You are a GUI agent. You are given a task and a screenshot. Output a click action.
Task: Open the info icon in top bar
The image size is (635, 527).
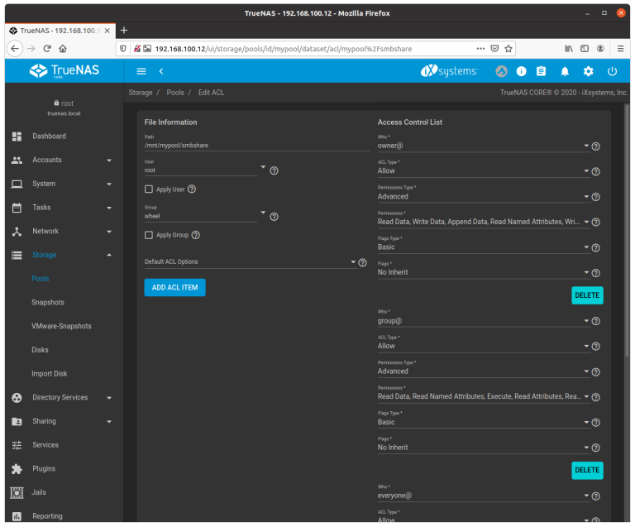522,71
